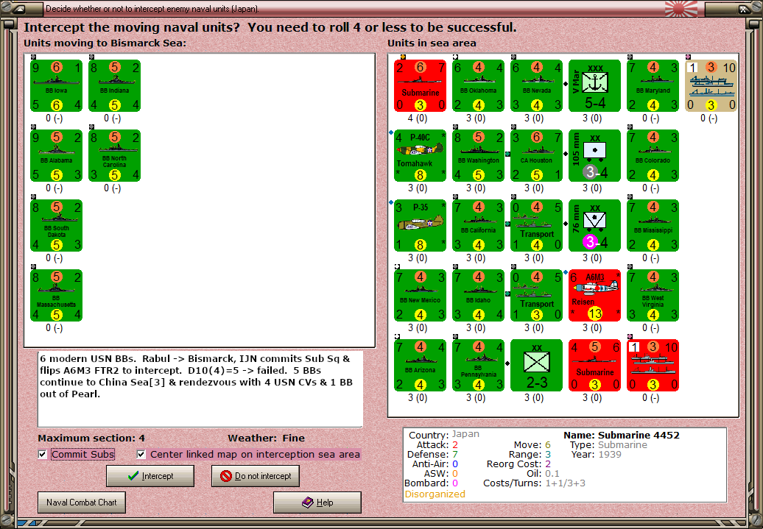Screen dimensions: 763x529
Task: Open the Help button
Action: pyautogui.click(x=317, y=503)
